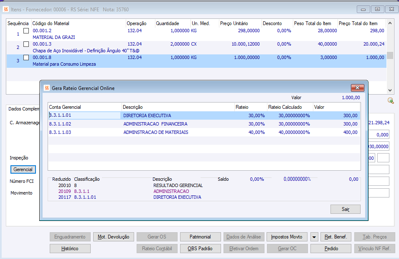The height and width of the screenshot is (259, 399).
Task: Select the ADMINISTRACAO FINANCEIRA rateio row
Action: [155, 124]
